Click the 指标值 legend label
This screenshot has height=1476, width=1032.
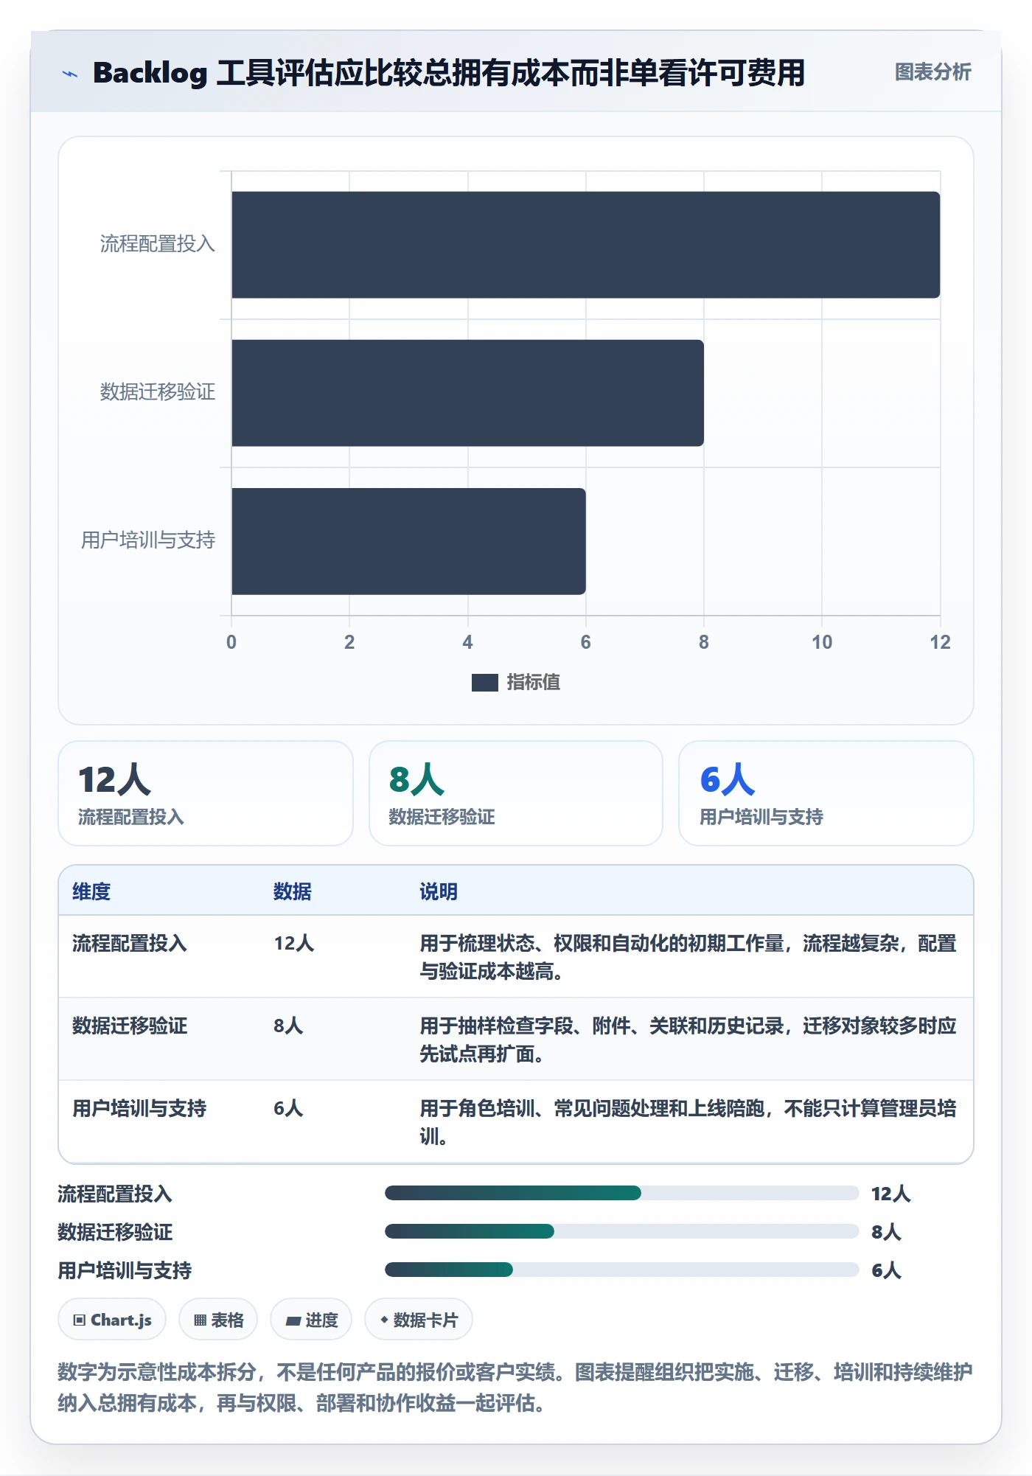click(534, 683)
